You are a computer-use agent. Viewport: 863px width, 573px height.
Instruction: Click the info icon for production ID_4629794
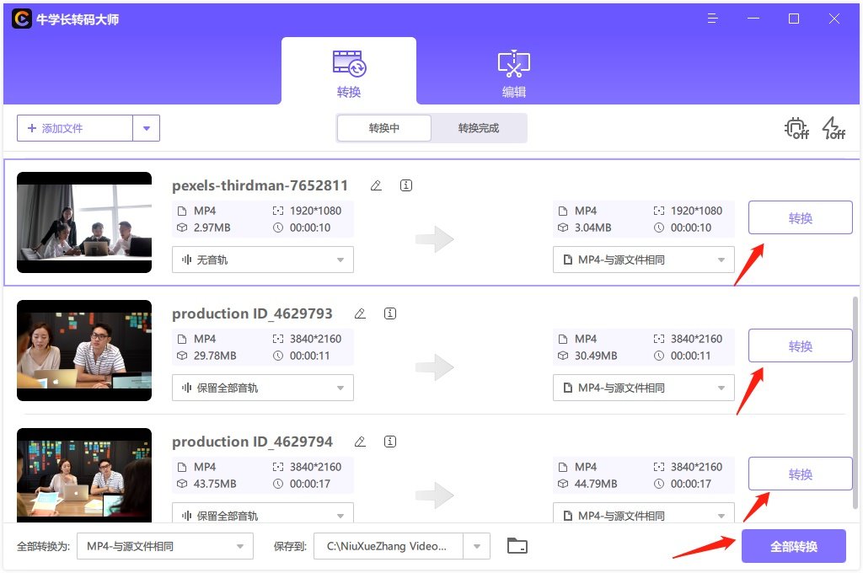pos(389,441)
